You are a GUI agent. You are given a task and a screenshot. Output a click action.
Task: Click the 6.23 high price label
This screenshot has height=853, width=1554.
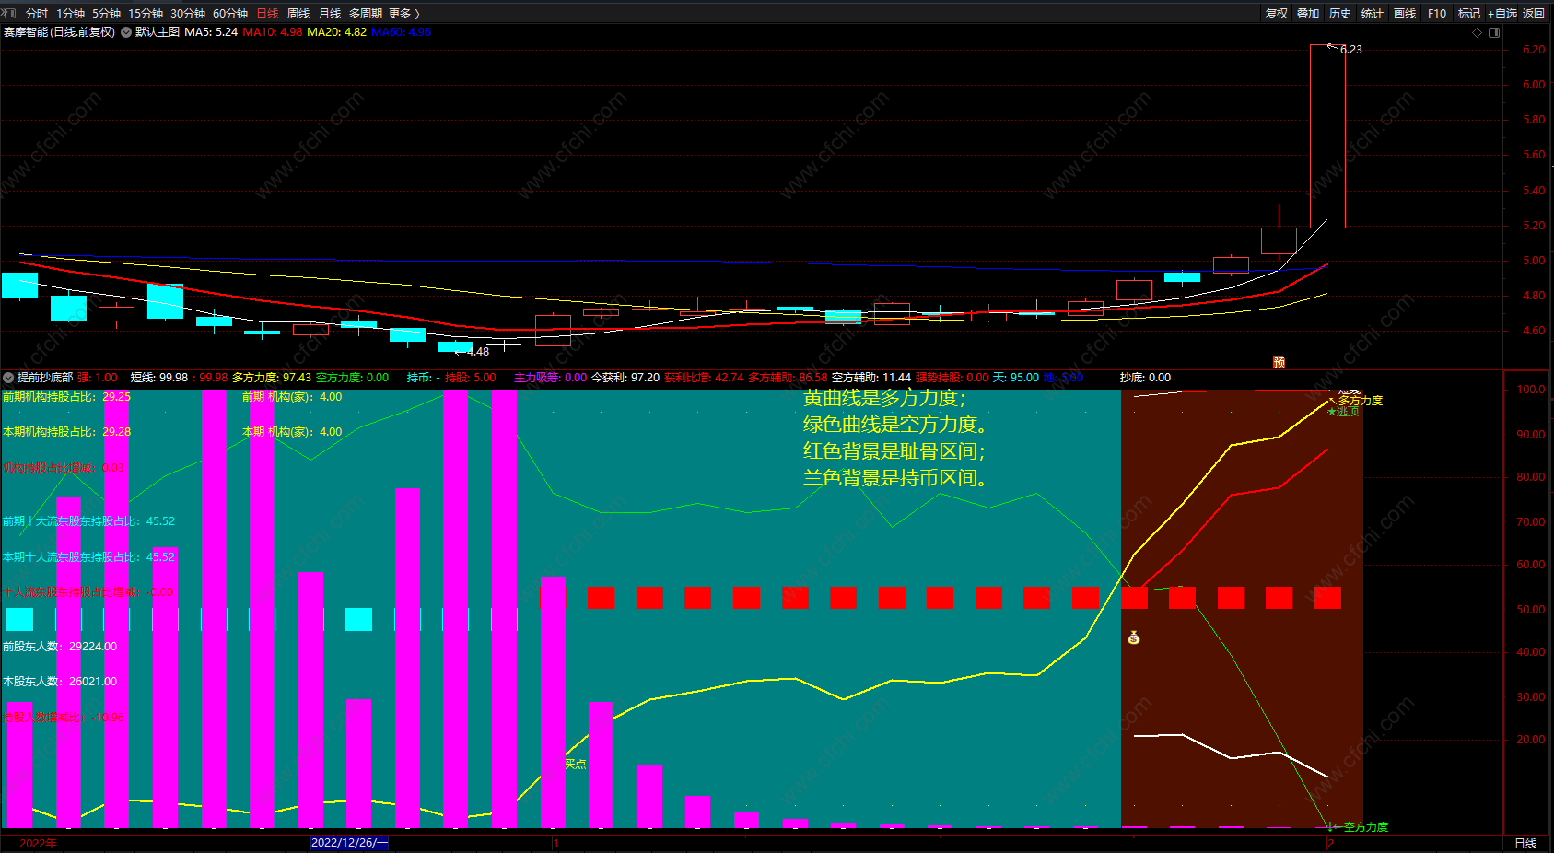[1351, 50]
